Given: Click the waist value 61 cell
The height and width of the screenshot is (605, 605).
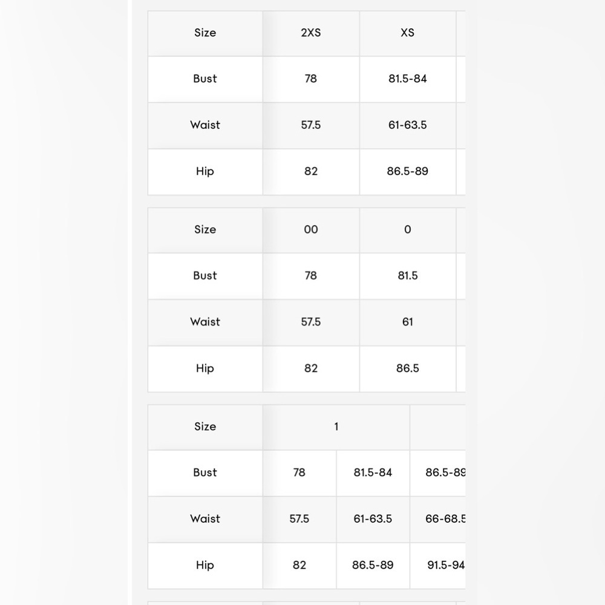Looking at the screenshot, I should [x=408, y=322].
